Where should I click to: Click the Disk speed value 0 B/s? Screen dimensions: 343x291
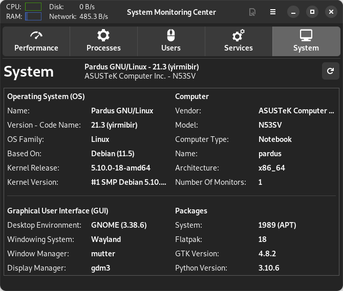pyautogui.click(x=87, y=7)
